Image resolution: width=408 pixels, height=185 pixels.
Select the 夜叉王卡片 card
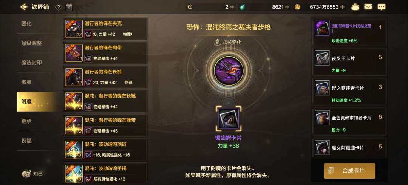pos(349,61)
